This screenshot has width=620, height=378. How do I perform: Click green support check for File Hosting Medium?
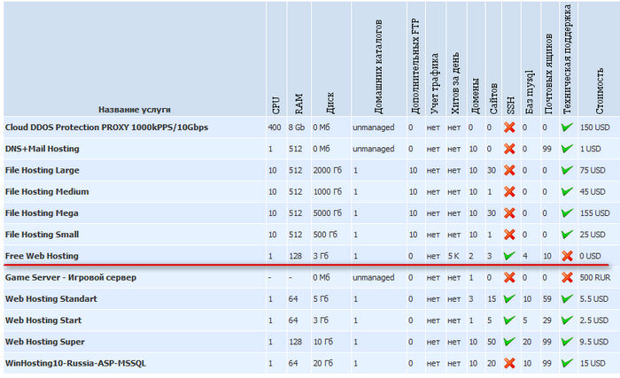click(567, 191)
